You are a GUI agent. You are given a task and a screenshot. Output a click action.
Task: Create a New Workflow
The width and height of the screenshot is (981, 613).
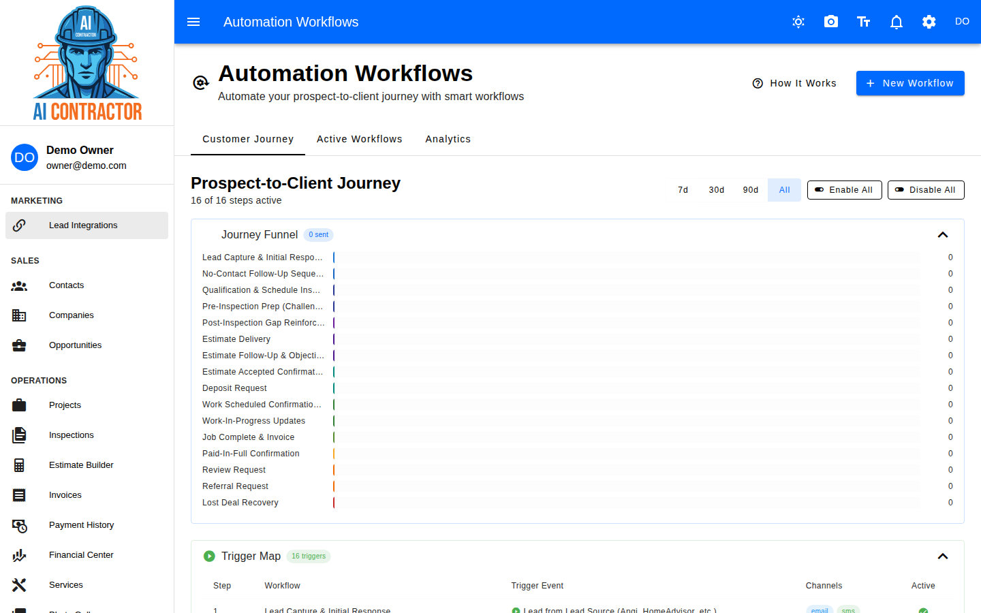click(x=910, y=83)
